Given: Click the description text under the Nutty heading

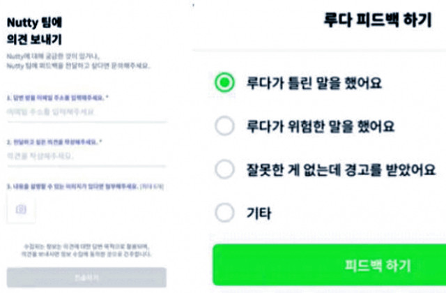Looking at the screenshot, I should pyautogui.click(x=78, y=61).
